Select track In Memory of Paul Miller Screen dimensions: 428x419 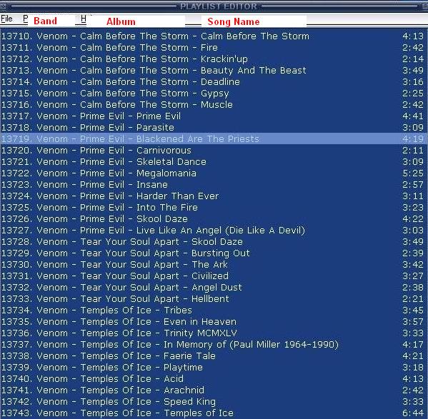[x=214, y=345]
